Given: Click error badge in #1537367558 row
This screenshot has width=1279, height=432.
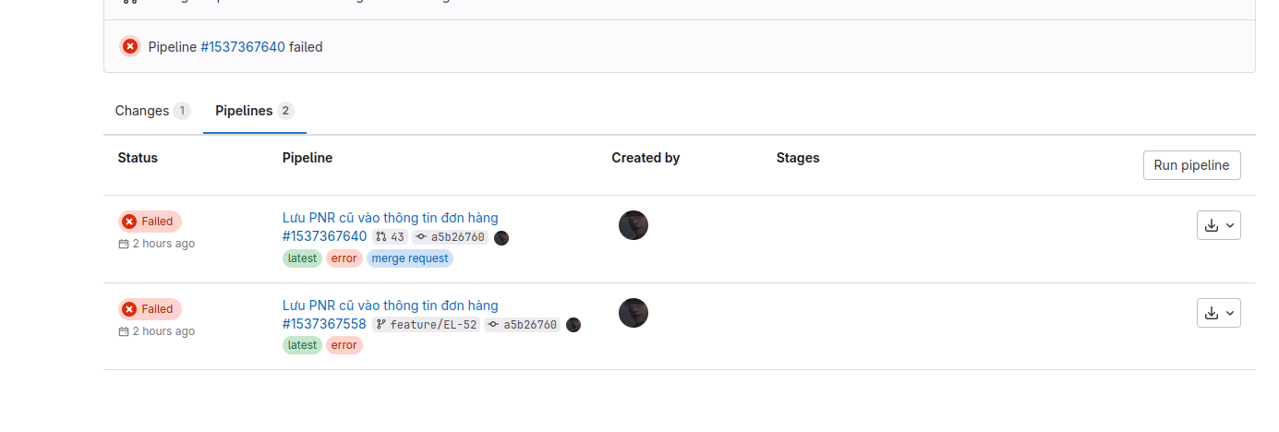Looking at the screenshot, I should 344,345.
